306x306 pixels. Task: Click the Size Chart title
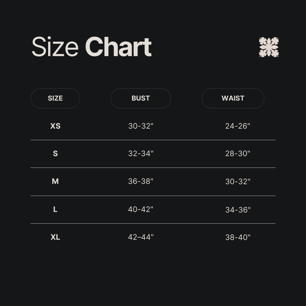coord(91,47)
